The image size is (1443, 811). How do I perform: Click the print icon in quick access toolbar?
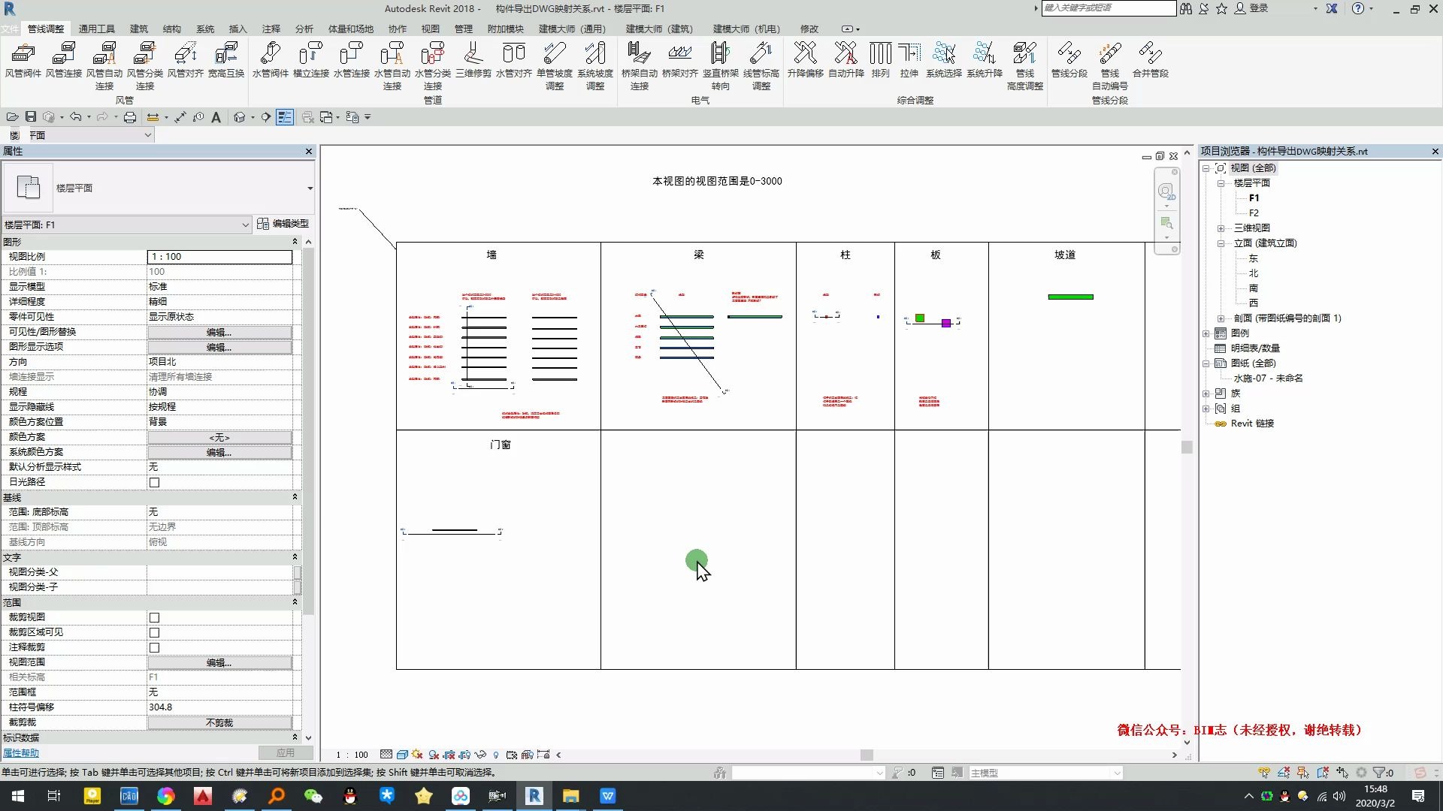tap(130, 117)
